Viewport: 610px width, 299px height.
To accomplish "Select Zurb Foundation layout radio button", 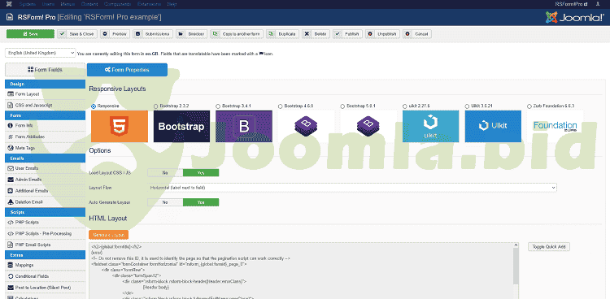I will 529,106.
